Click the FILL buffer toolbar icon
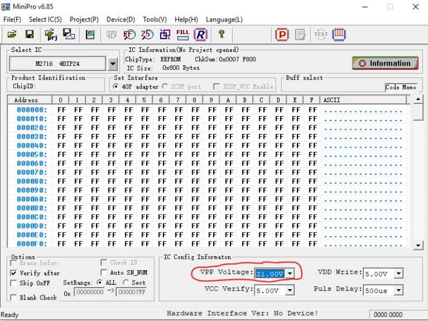This screenshot has width=428, height=321. [x=183, y=35]
